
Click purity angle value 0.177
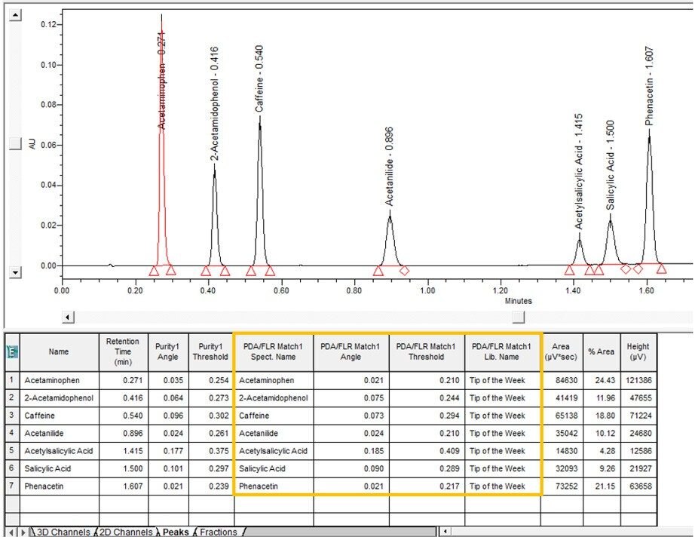(x=173, y=451)
